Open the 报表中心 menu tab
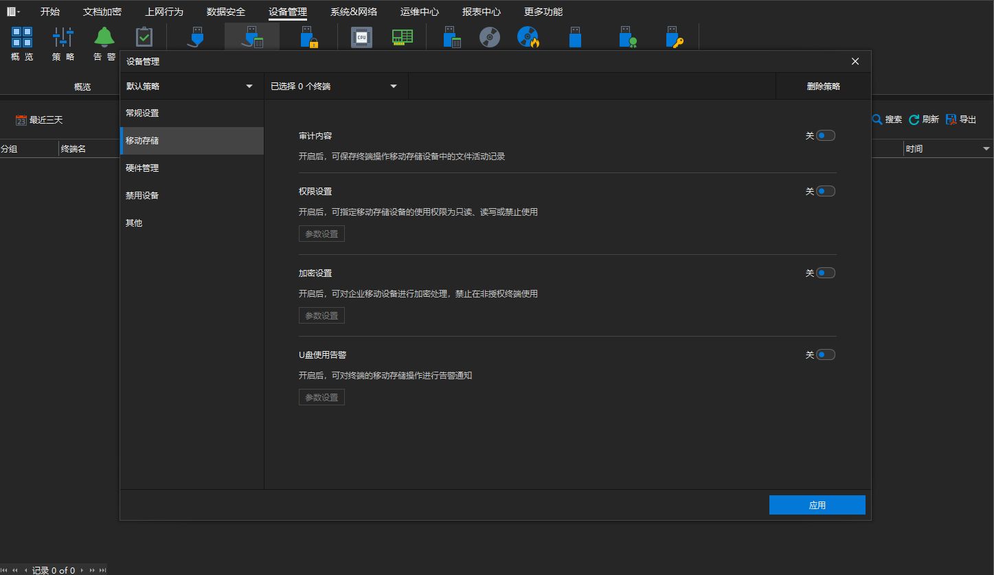Image resolution: width=994 pixels, height=575 pixels. (482, 12)
